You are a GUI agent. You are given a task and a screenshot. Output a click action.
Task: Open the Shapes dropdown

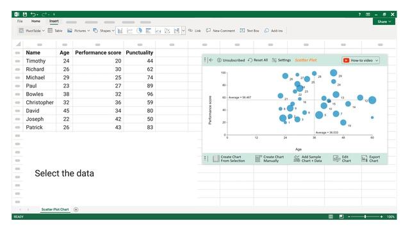104,31
